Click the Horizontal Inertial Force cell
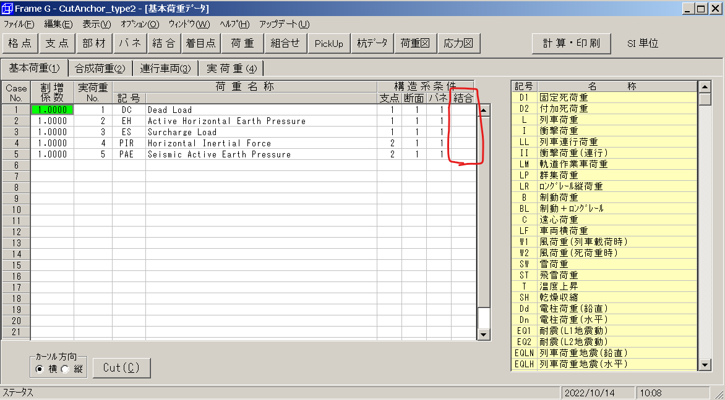 (261, 143)
